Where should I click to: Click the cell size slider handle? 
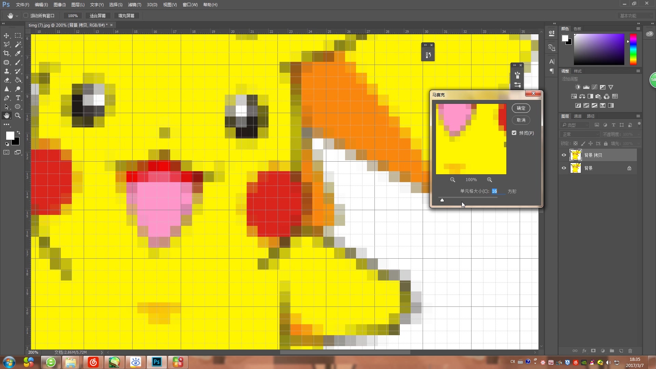click(x=442, y=200)
